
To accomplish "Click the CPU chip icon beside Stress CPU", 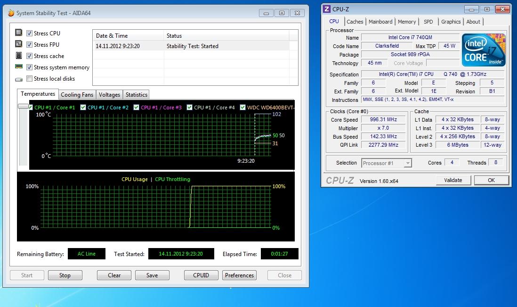I will coord(19,33).
